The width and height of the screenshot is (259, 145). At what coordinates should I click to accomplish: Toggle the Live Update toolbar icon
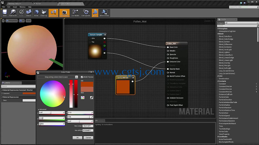[x=86, y=13]
